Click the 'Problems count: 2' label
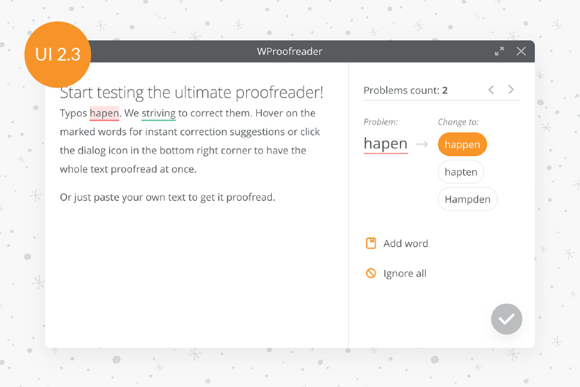Image resolution: width=580 pixels, height=387 pixels. pyautogui.click(x=405, y=90)
